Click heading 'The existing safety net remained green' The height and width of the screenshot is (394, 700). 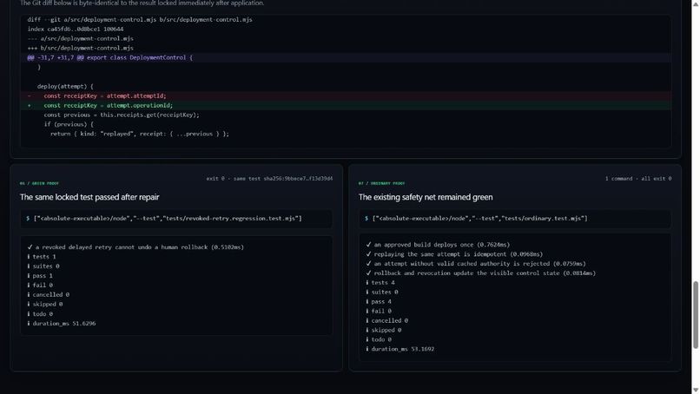(x=426, y=197)
